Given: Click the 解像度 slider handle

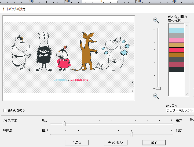Looking at the screenshot, I should click(x=132, y=133).
